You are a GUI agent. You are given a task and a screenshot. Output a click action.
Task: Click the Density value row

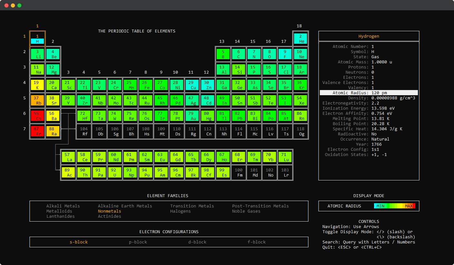[369, 98]
